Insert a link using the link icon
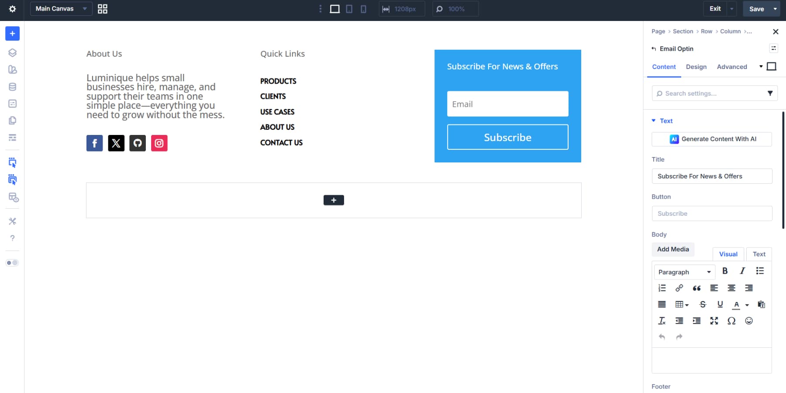The image size is (786, 393). (x=679, y=288)
